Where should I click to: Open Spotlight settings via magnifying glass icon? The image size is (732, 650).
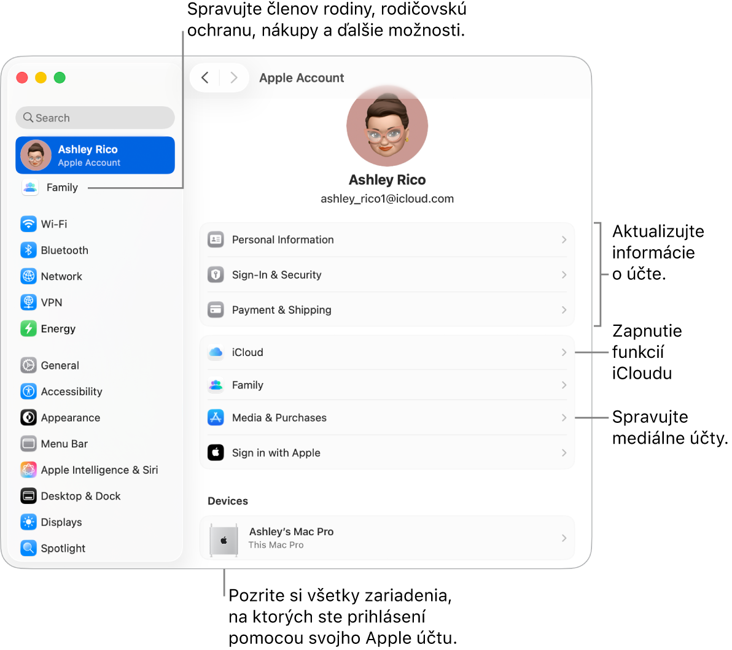(29, 547)
